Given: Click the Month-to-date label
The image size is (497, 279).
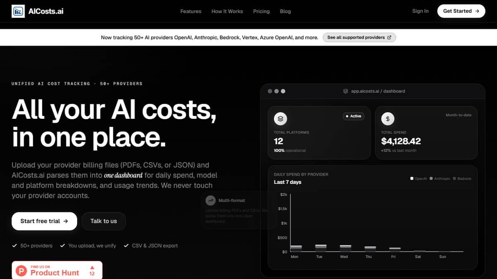Looking at the screenshot, I should (x=458, y=115).
